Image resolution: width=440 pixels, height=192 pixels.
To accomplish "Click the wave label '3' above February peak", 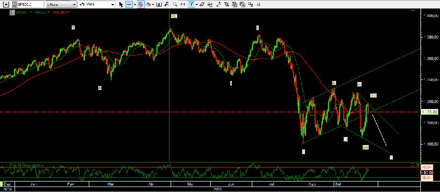I will (73, 27).
